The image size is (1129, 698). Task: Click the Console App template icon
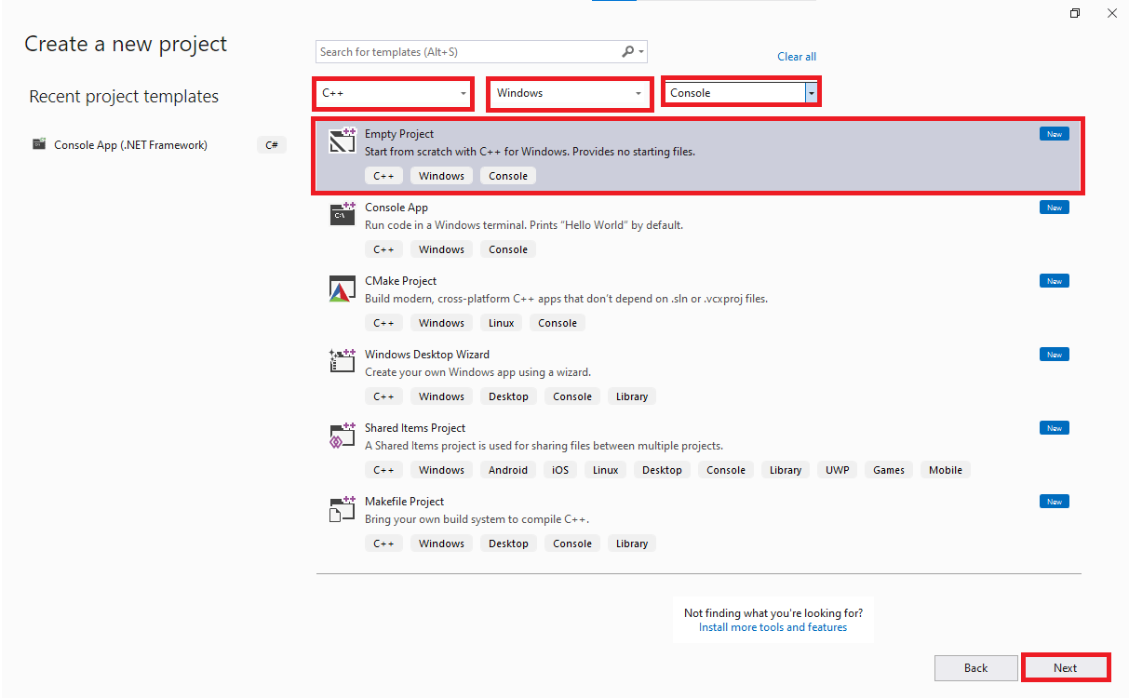[343, 214]
